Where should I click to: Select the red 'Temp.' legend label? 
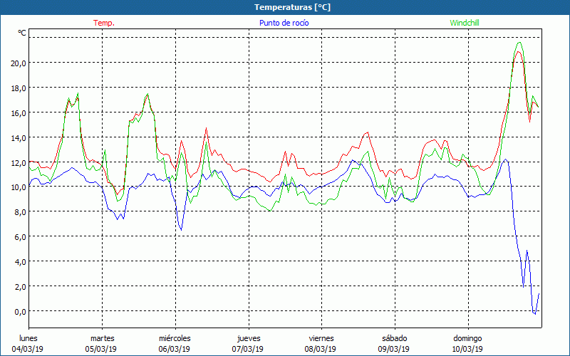point(104,23)
